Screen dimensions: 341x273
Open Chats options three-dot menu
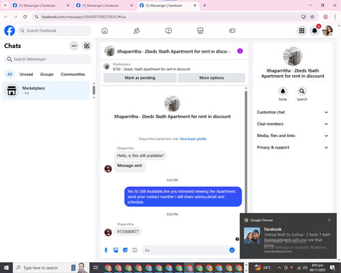tap(74, 46)
